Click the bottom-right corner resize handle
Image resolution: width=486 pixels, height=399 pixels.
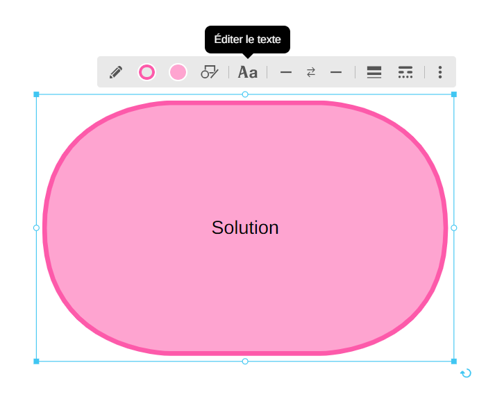point(454,361)
